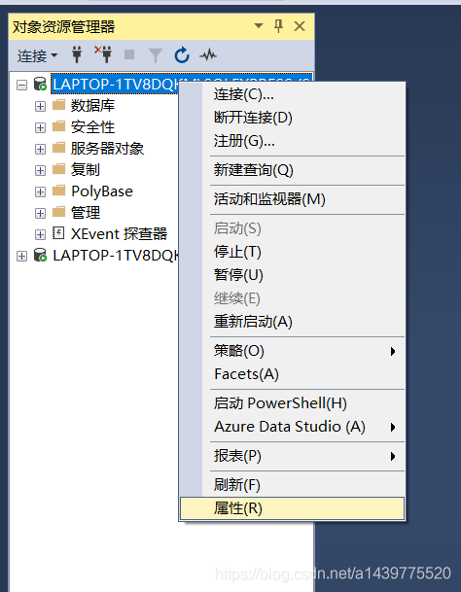Click the Connect Object Explorer plug icon
Viewport: 461px width, 592px height.
pyautogui.click(x=77, y=54)
